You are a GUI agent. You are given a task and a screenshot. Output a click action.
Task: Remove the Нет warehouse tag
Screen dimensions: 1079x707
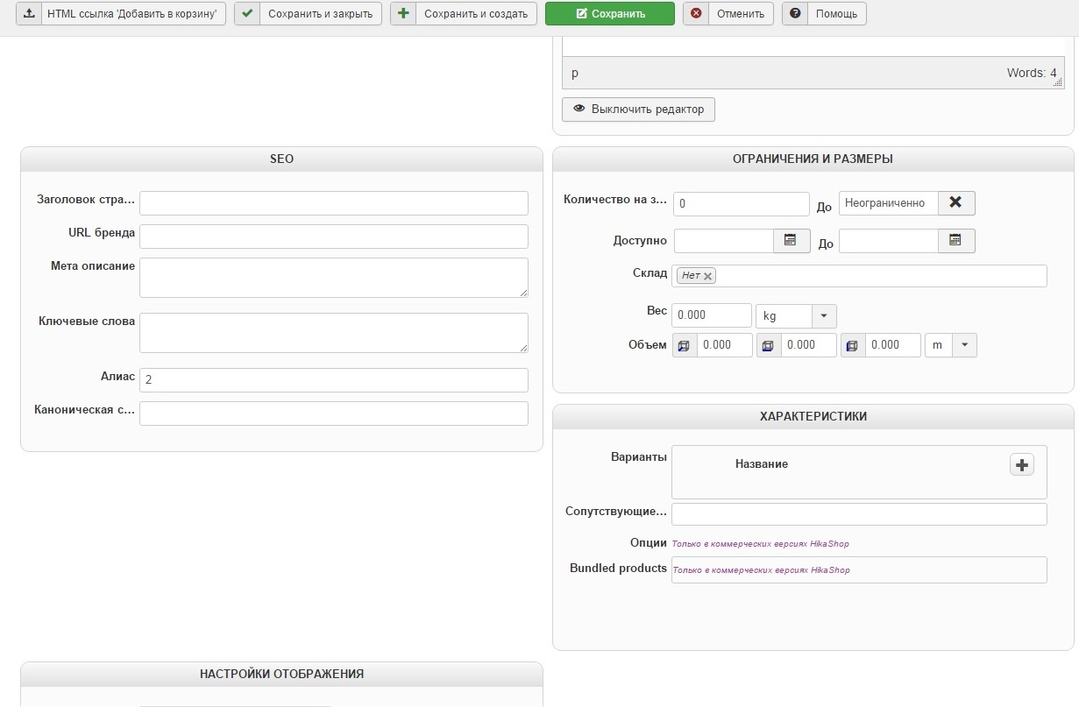pyautogui.click(x=707, y=276)
